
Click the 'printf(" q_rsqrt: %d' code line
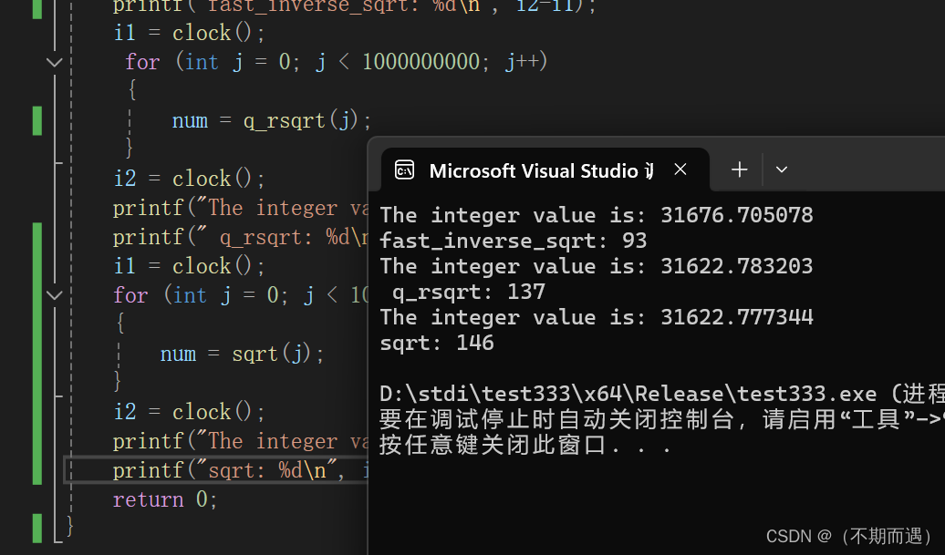pyautogui.click(x=240, y=237)
